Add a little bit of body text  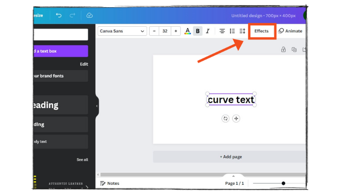[x=61, y=142]
